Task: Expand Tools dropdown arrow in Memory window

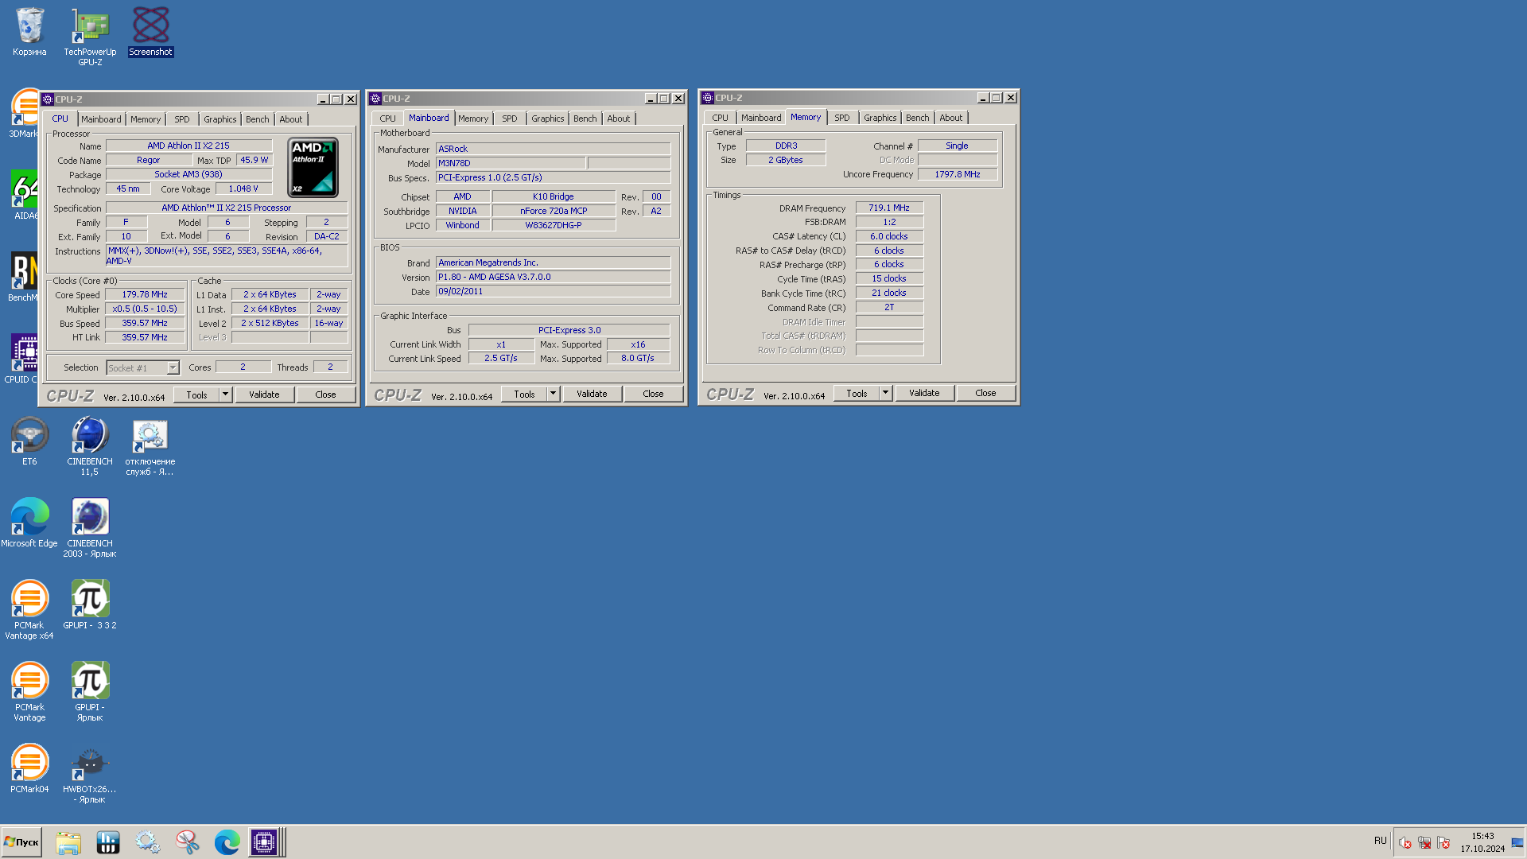Action: click(x=886, y=393)
